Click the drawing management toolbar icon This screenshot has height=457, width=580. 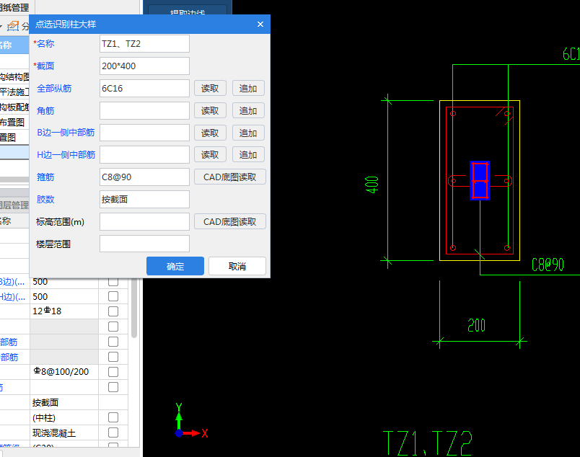coord(13,26)
